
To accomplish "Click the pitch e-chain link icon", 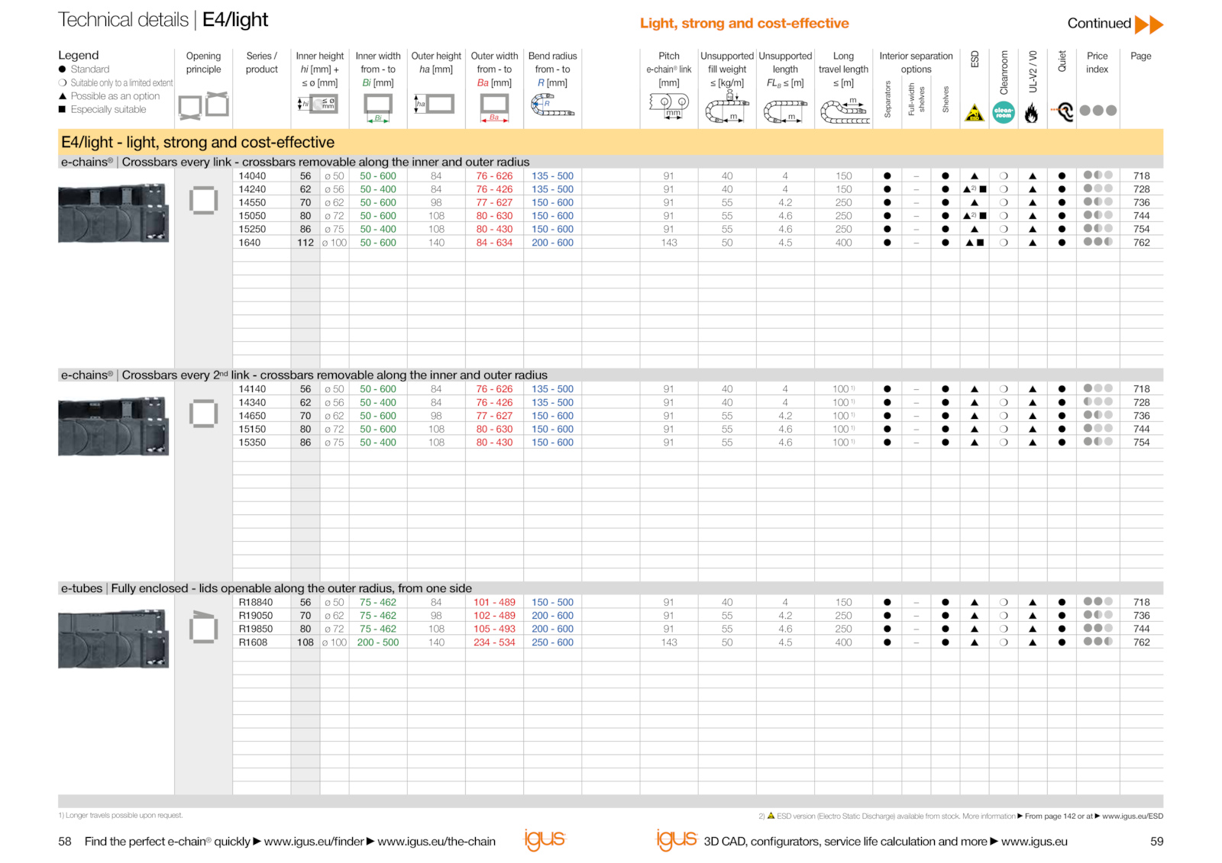I will pos(669,105).
